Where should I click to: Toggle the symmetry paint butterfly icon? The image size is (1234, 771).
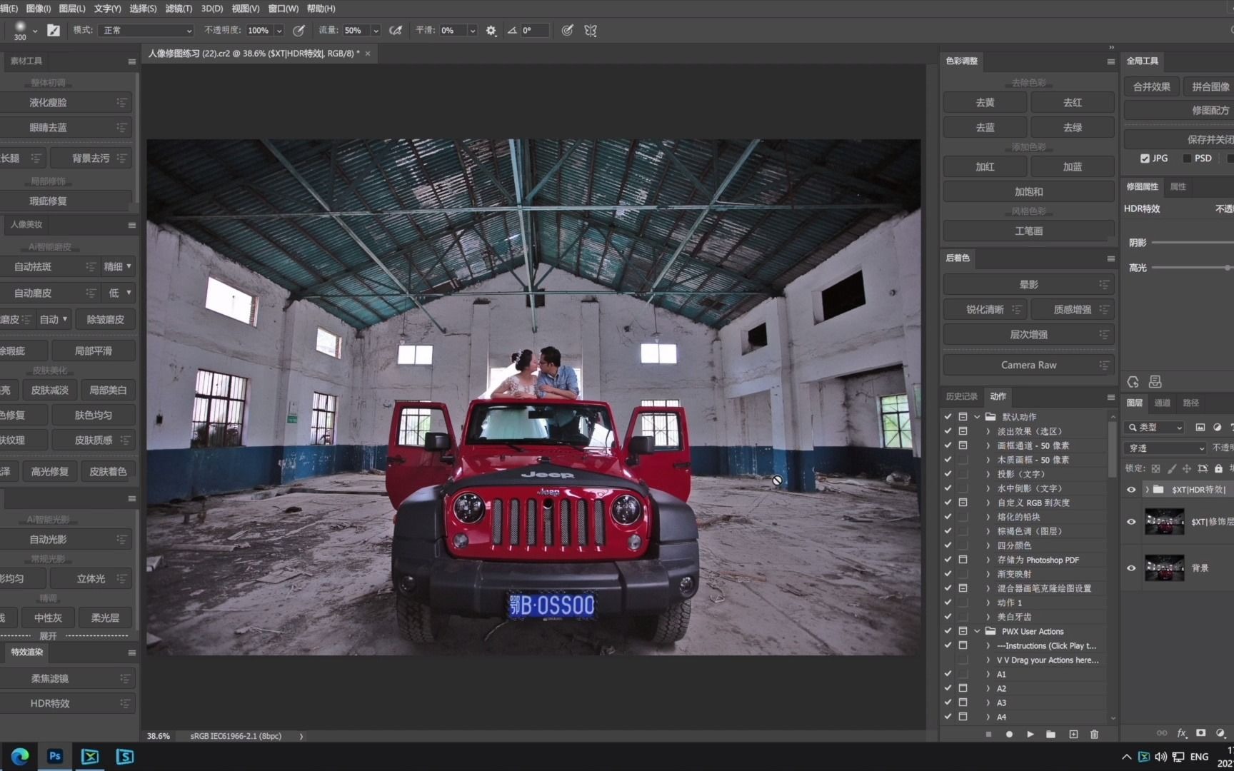point(591,31)
